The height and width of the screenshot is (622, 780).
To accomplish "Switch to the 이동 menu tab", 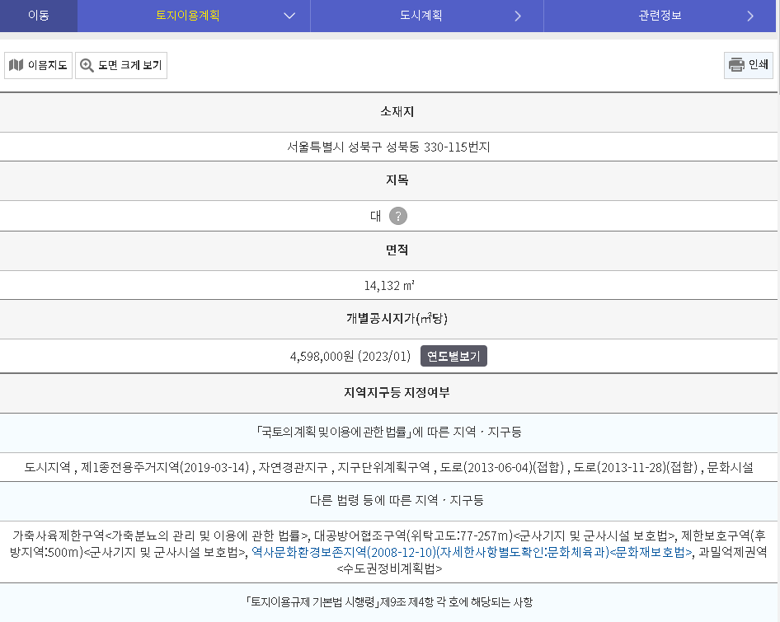I will click(38, 15).
